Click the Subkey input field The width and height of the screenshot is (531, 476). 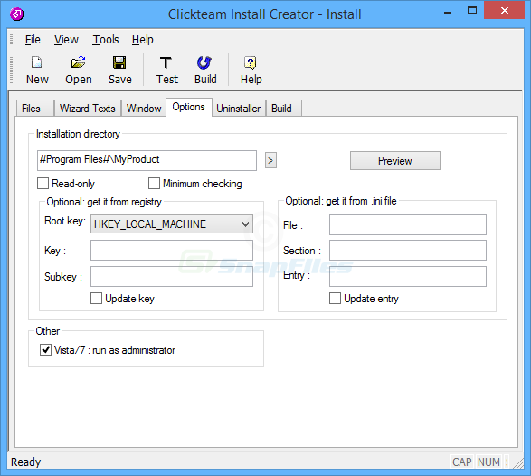(172, 276)
